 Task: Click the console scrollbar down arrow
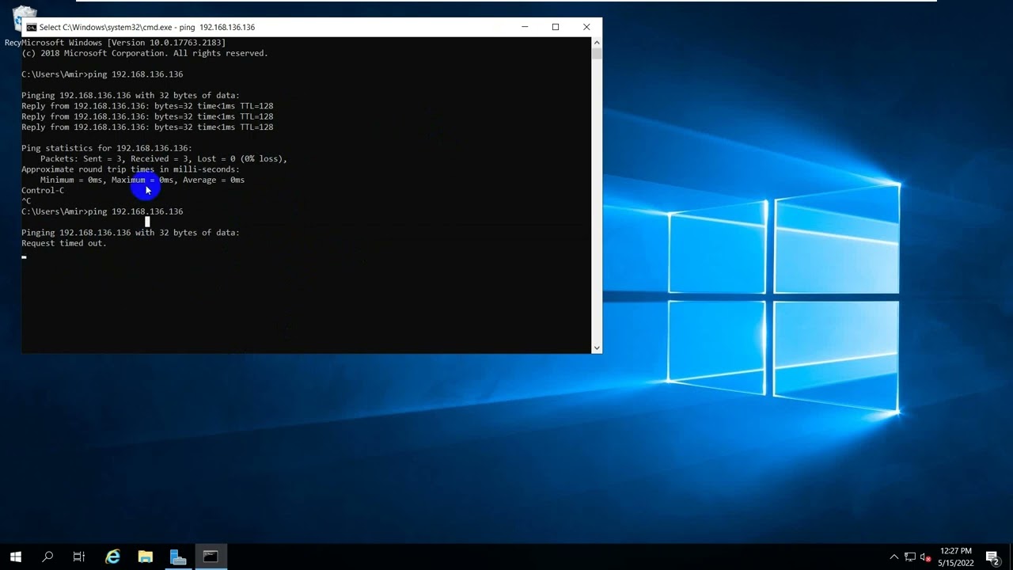click(x=597, y=348)
